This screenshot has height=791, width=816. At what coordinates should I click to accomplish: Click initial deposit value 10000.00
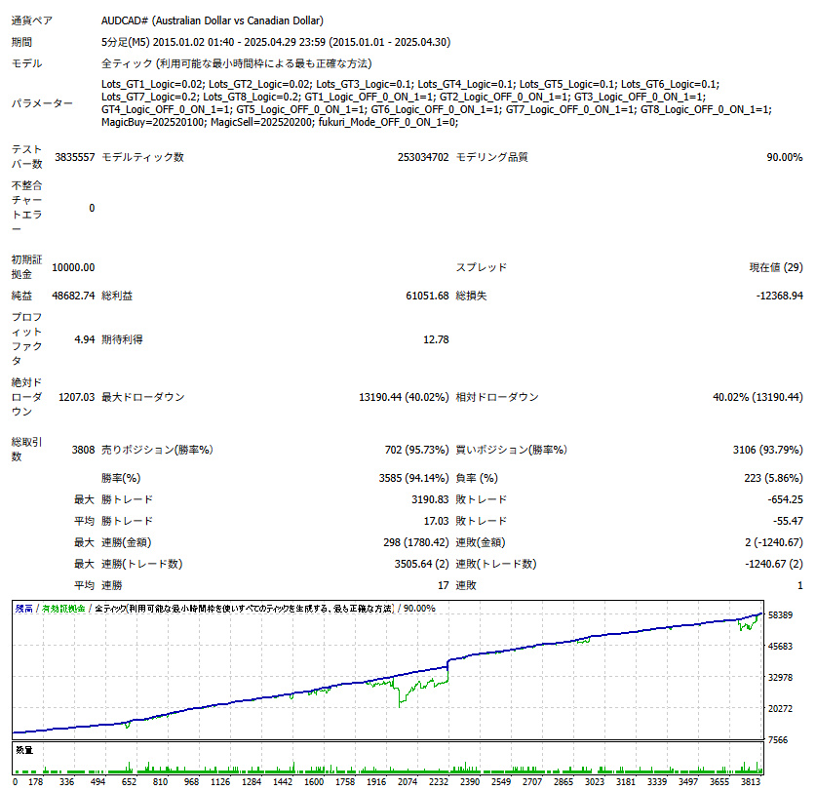coord(73,267)
